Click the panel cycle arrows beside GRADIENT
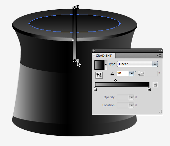 point(94,55)
